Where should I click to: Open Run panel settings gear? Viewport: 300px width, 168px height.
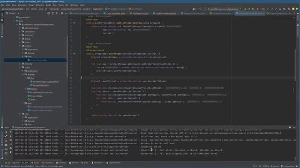click(290, 127)
